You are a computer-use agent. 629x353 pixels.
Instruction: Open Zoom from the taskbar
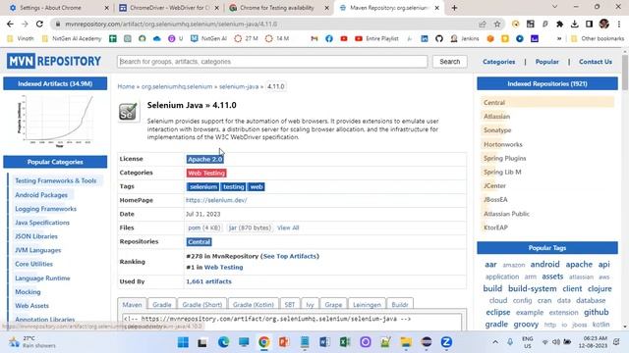pos(446,342)
